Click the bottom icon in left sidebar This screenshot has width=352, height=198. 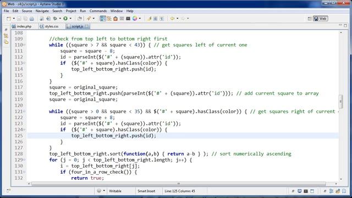pyautogui.click(x=6, y=42)
